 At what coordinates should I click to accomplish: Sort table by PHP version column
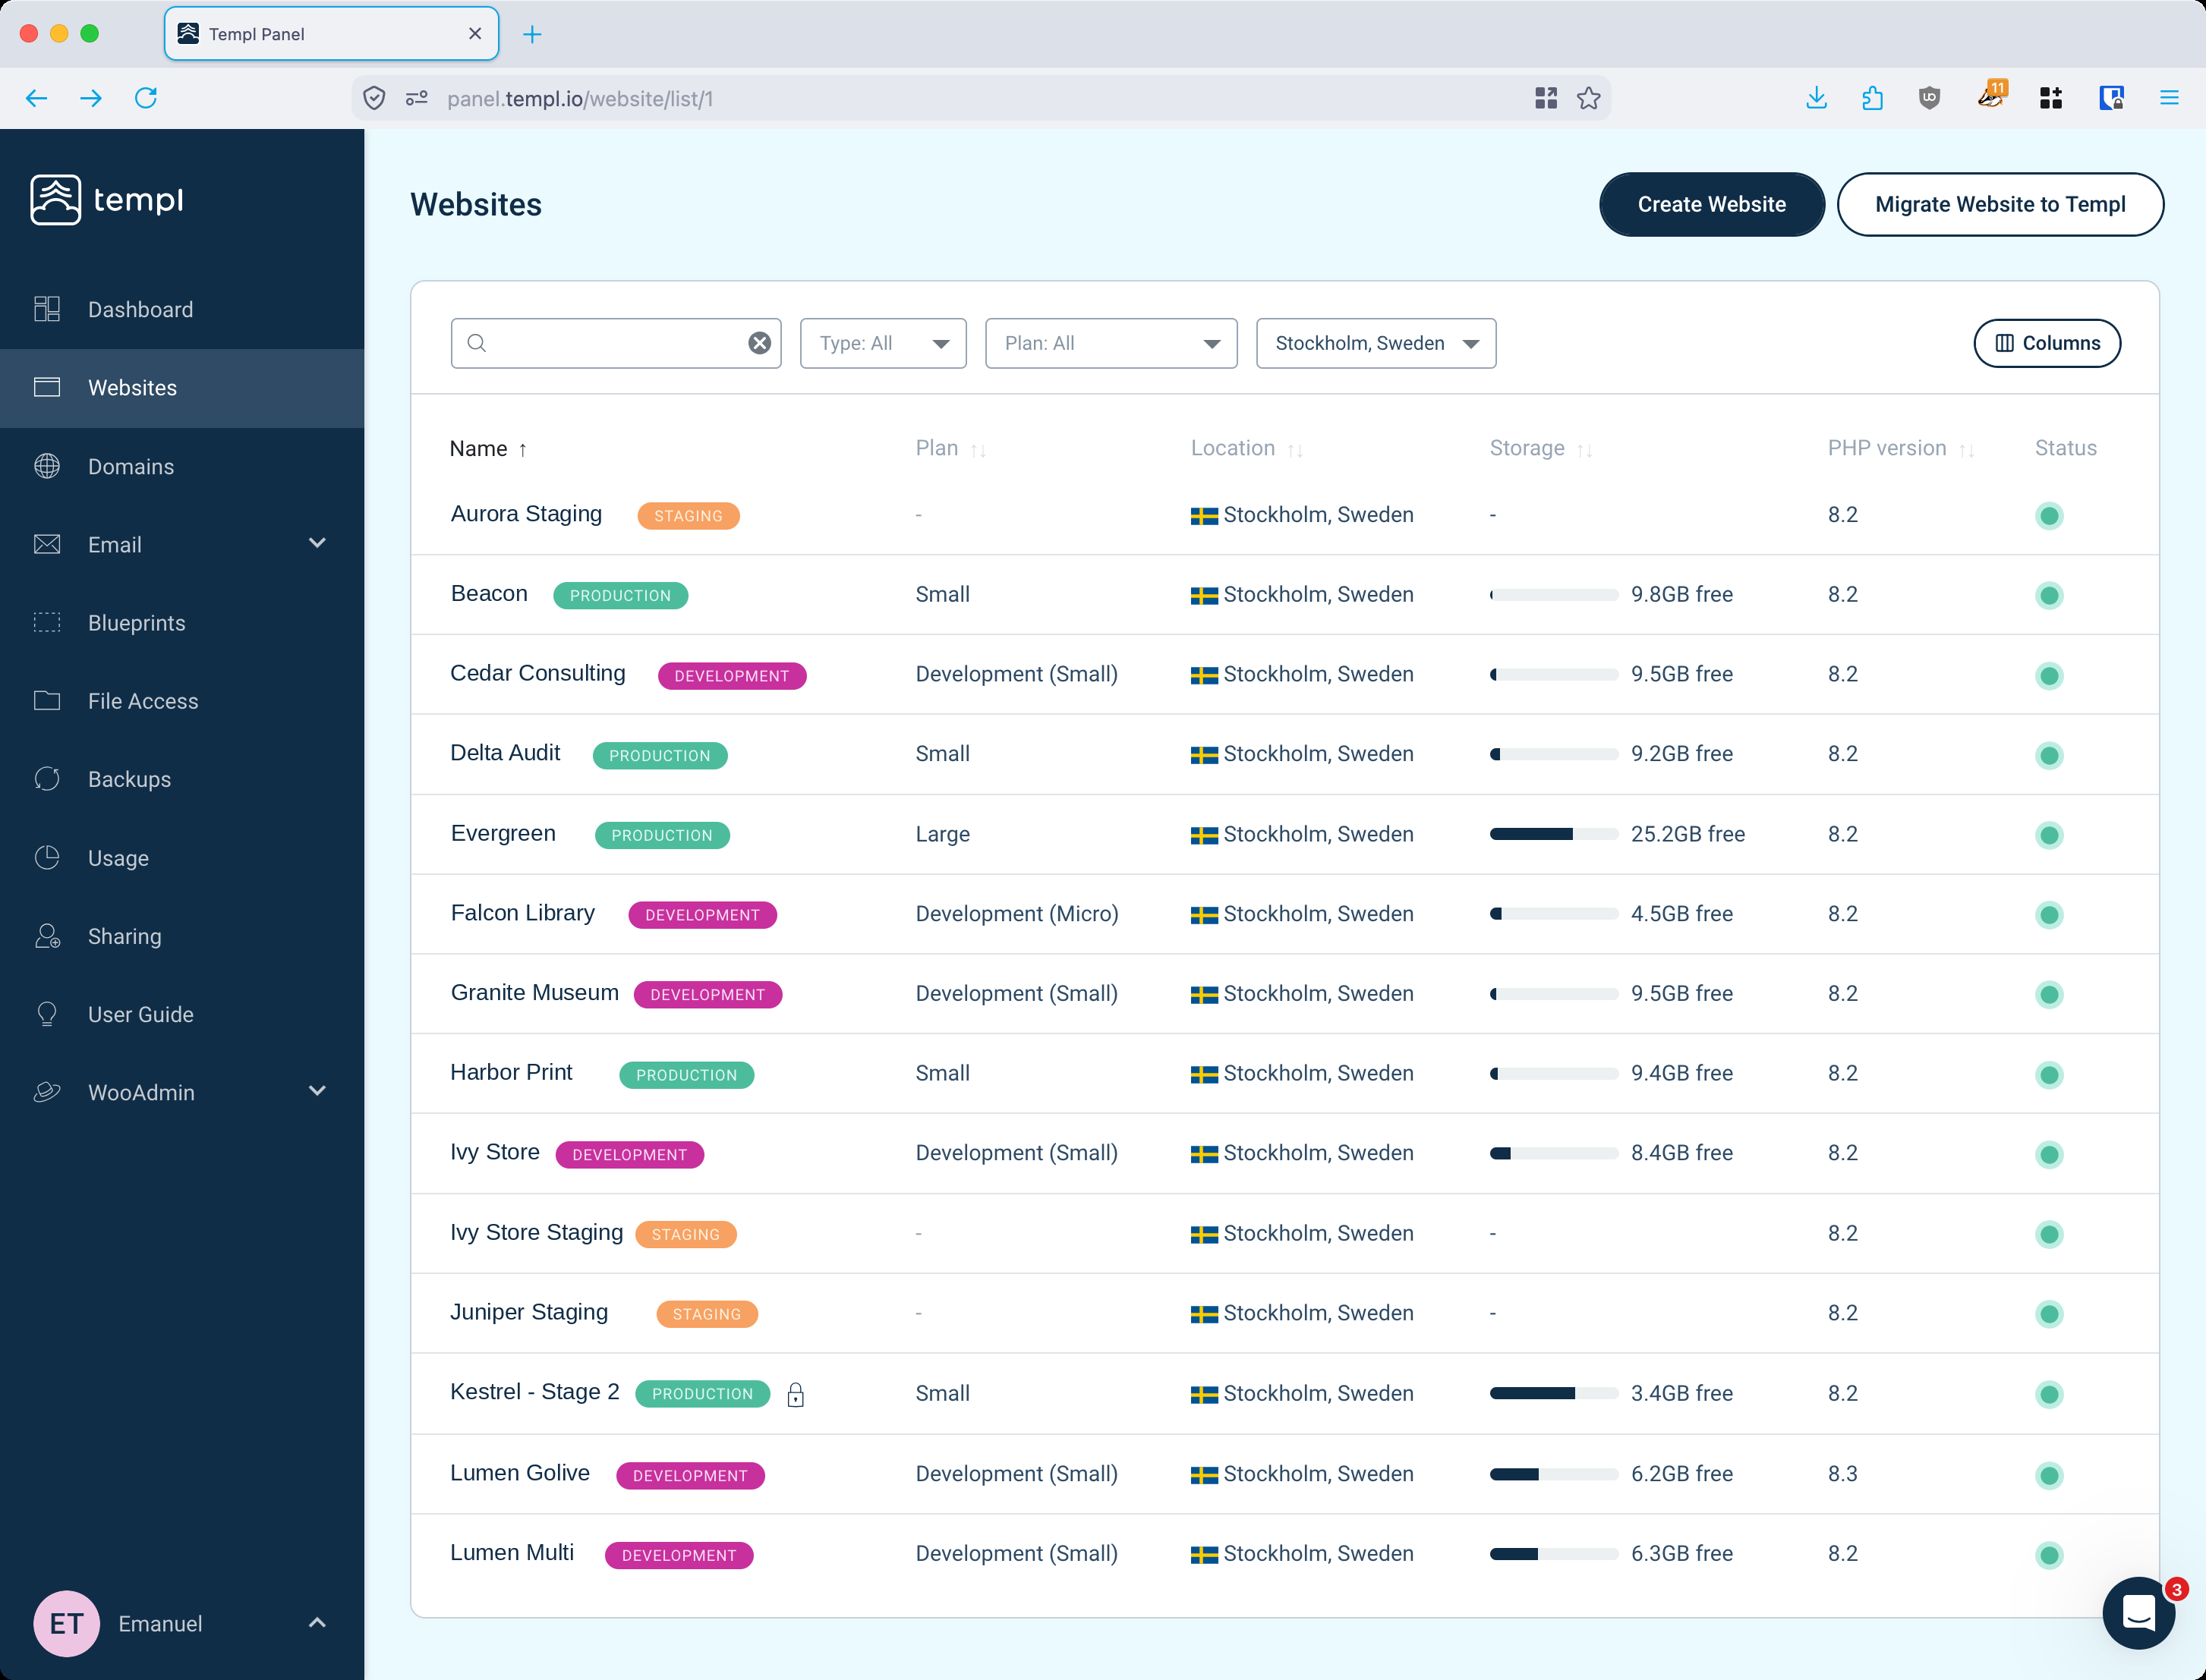coord(1901,449)
